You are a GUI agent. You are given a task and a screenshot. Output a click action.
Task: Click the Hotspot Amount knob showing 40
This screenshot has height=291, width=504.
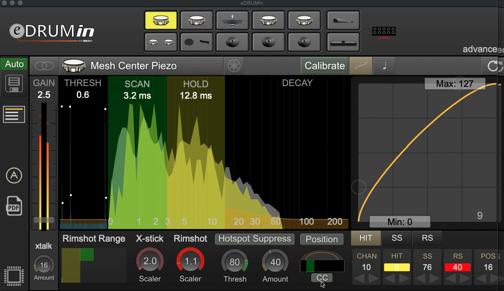click(x=275, y=262)
